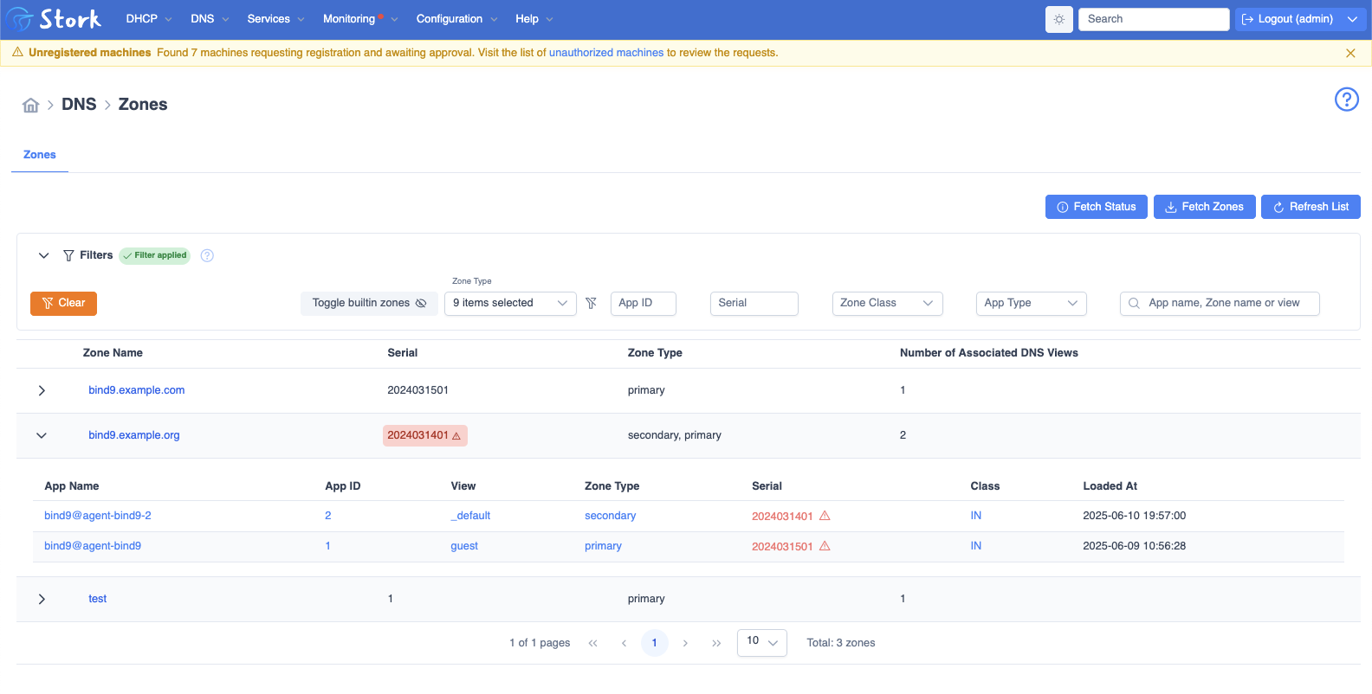Open the unauthorized machines link
Screen dimensions: 1372x694
606,53
